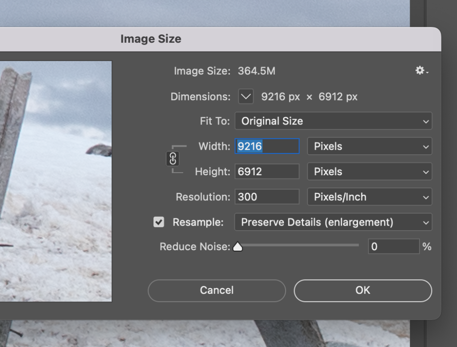Open the Dimensions units chevron menu

click(x=246, y=96)
